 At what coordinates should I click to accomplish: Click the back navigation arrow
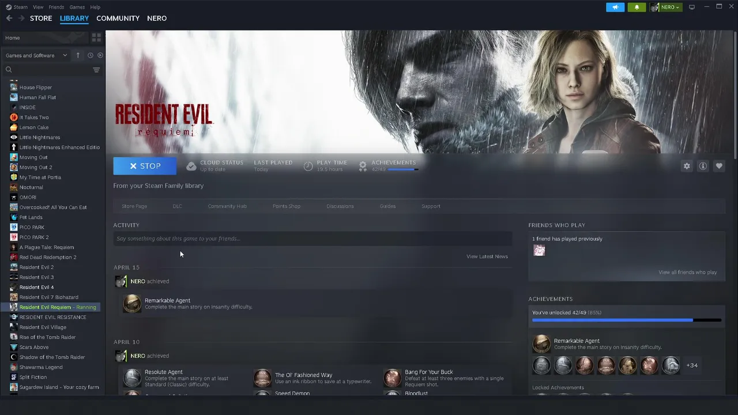[x=9, y=18]
